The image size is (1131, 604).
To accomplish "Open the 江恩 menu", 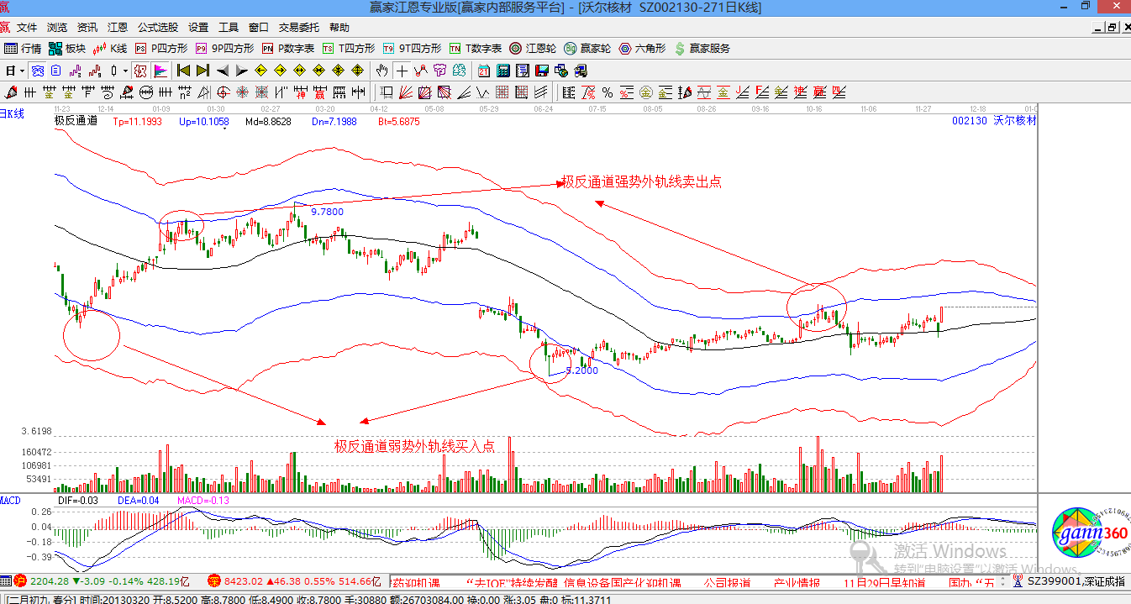I will coord(117,28).
